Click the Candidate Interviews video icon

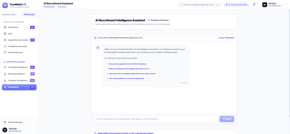5,46
